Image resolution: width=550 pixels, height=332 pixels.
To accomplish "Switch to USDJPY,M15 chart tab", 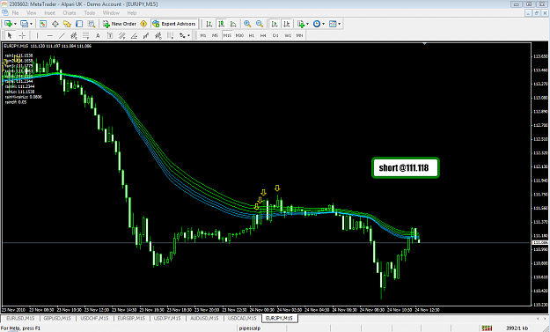I will click(x=167, y=318).
